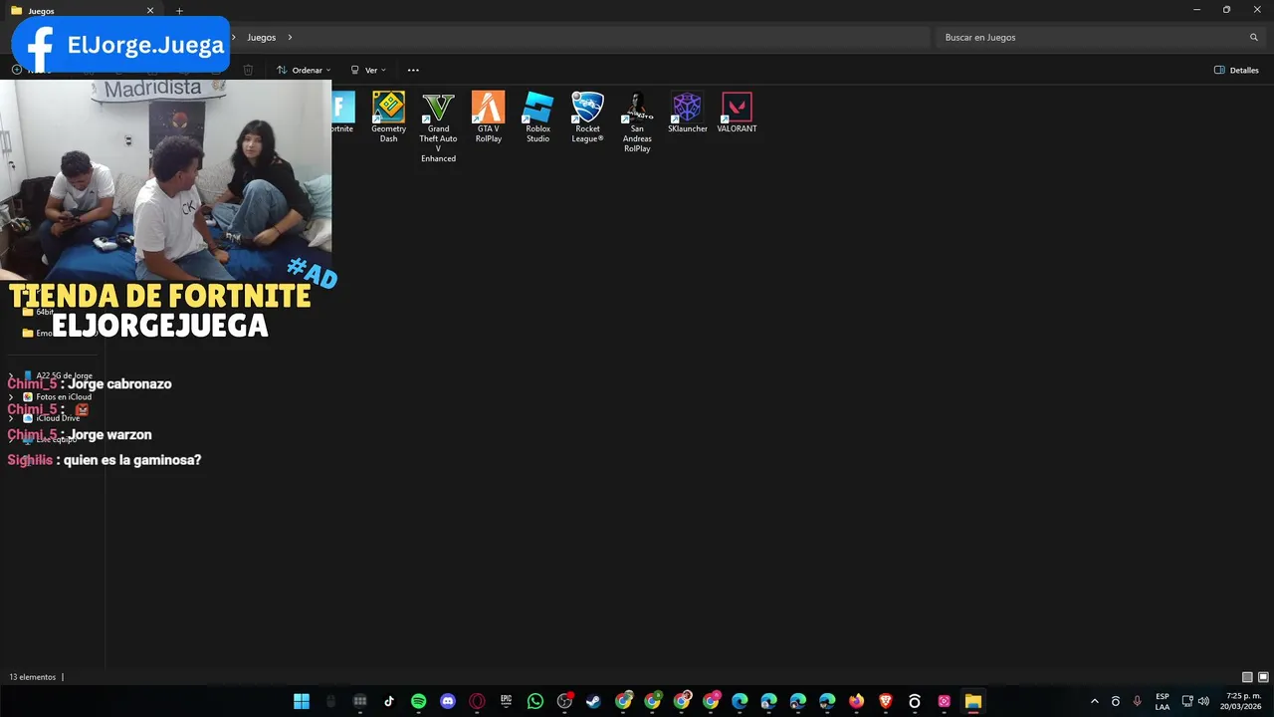The height and width of the screenshot is (717, 1274).
Task: Click the 13 elementos status text
Action: 32,677
